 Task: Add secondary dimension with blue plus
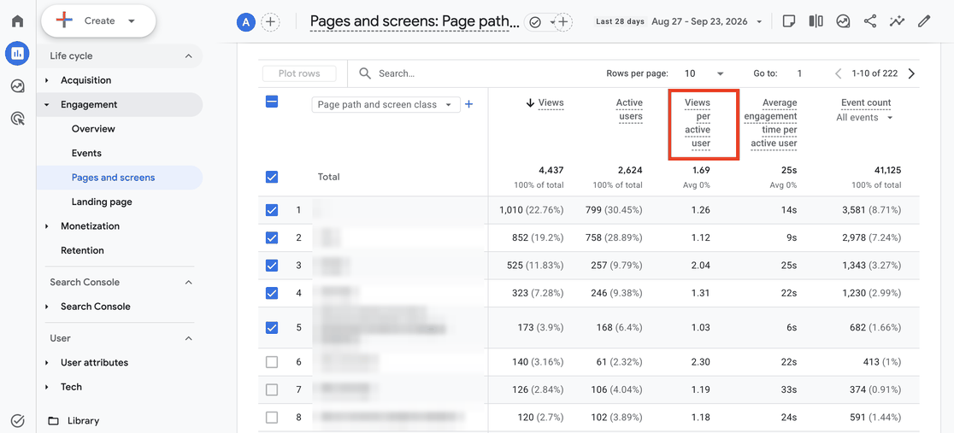click(x=468, y=104)
